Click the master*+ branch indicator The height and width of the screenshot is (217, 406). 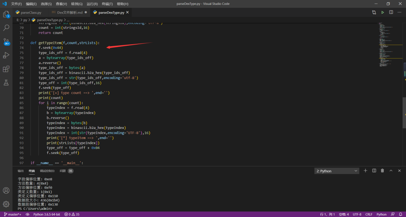click(12, 214)
